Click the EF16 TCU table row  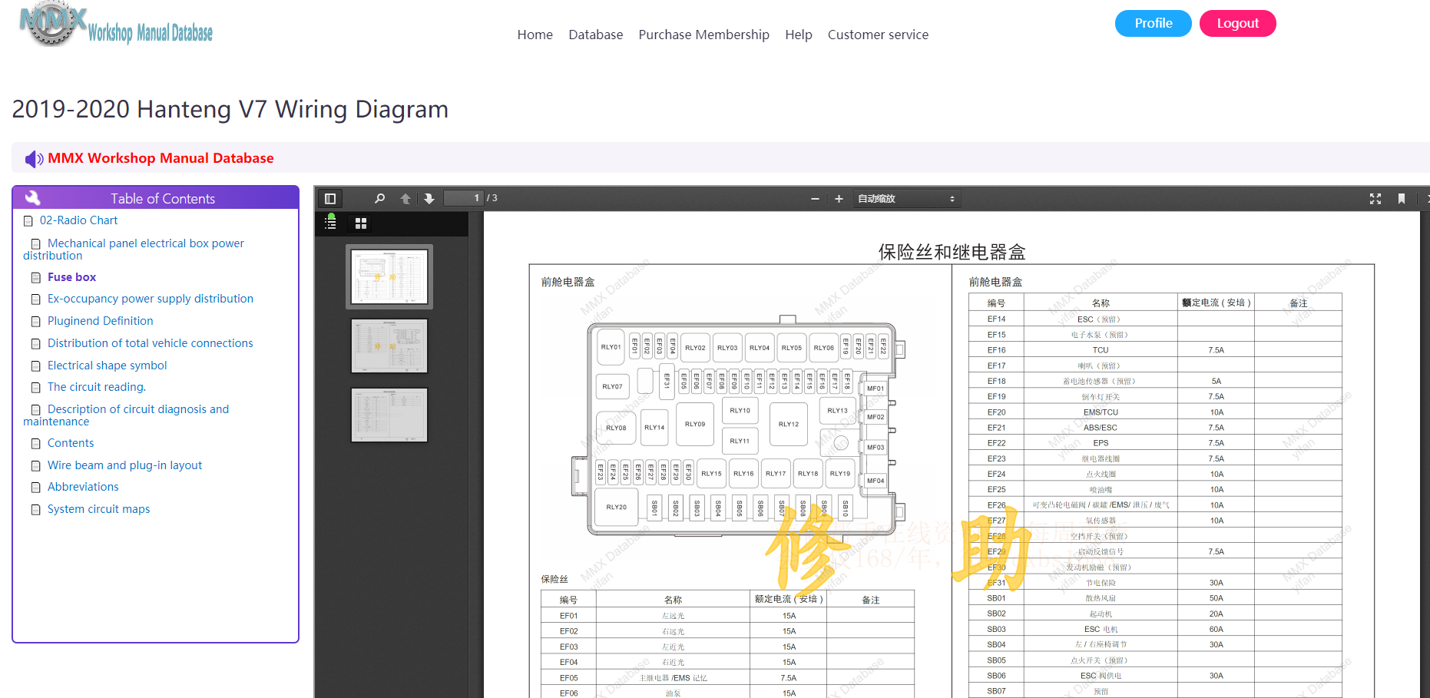click(x=1155, y=350)
